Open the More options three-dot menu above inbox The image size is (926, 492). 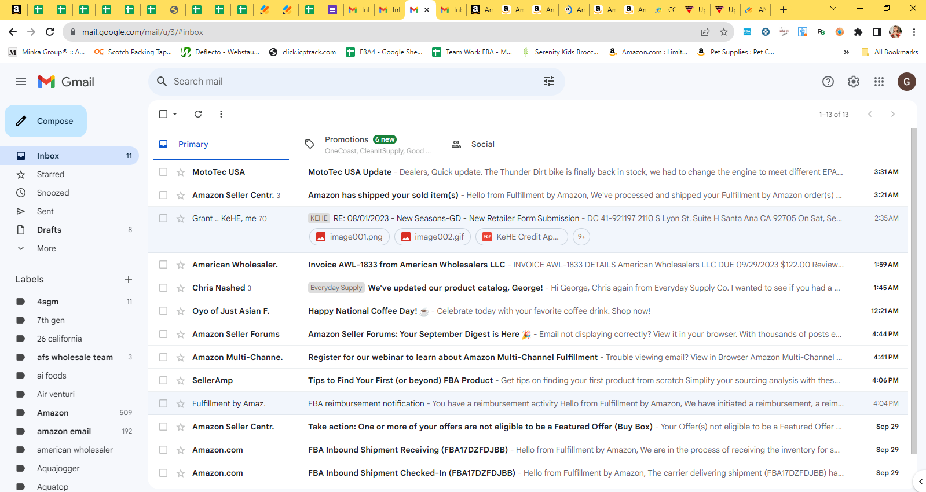pyautogui.click(x=221, y=114)
